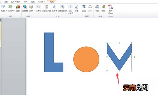Screen dimensions: 158x95
Task: Click the 公式 equation pi icon
Action: (84, 7)
